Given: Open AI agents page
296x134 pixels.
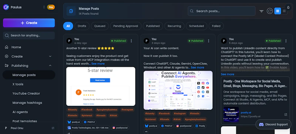Looking at the screenshot, I should (20, 112).
